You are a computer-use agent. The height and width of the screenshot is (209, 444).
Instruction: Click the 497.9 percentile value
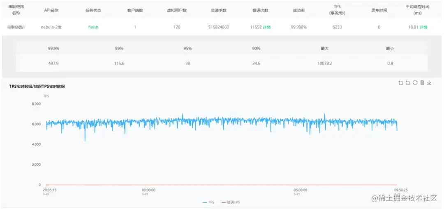click(53, 63)
